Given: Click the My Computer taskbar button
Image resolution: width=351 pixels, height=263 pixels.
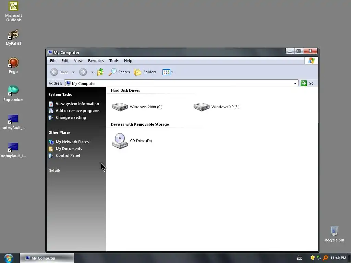Looking at the screenshot, I should tap(47, 258).
